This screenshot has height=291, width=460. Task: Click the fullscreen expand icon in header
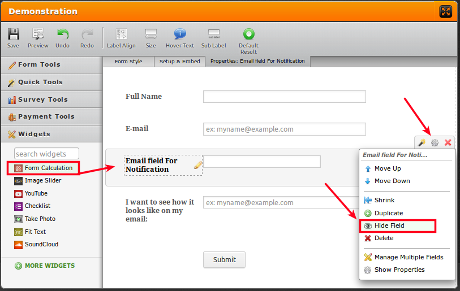pyautogui.click(x=445, y=11)
